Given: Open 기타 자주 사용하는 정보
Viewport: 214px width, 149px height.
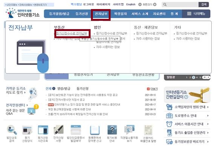Looking at the screenshot, I should click(188, 39).
